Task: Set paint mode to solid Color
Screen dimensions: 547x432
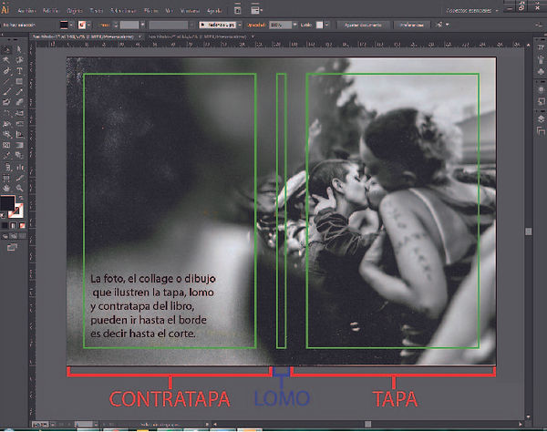Action: 5,226
